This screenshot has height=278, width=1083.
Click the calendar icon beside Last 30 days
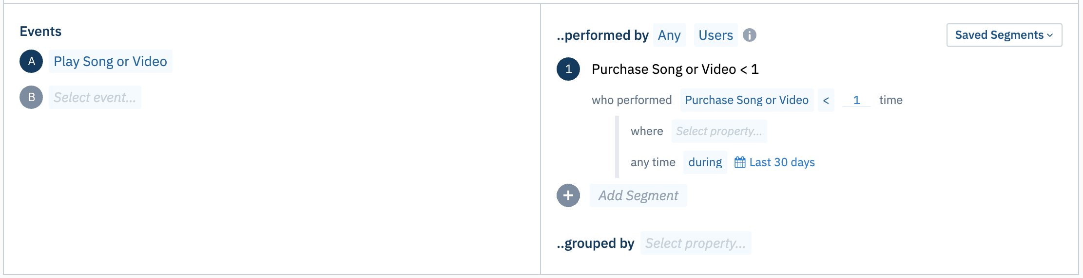tap(740, 162)
